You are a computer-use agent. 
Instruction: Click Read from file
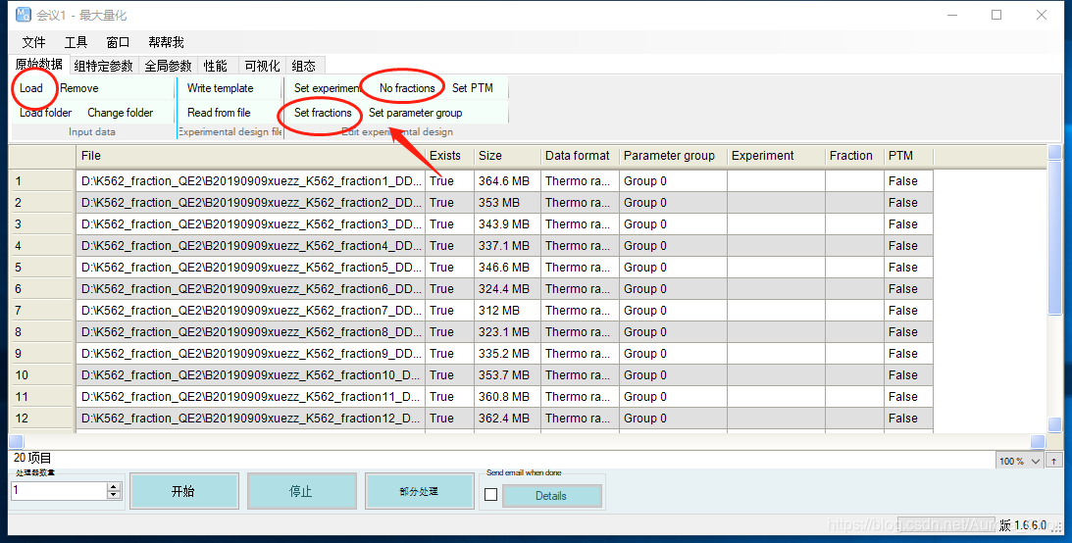[x=219, y=113]
